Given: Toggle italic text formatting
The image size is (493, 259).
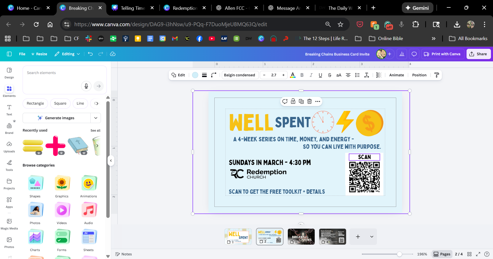Looking at the screenshot, I should pos(311,75).
